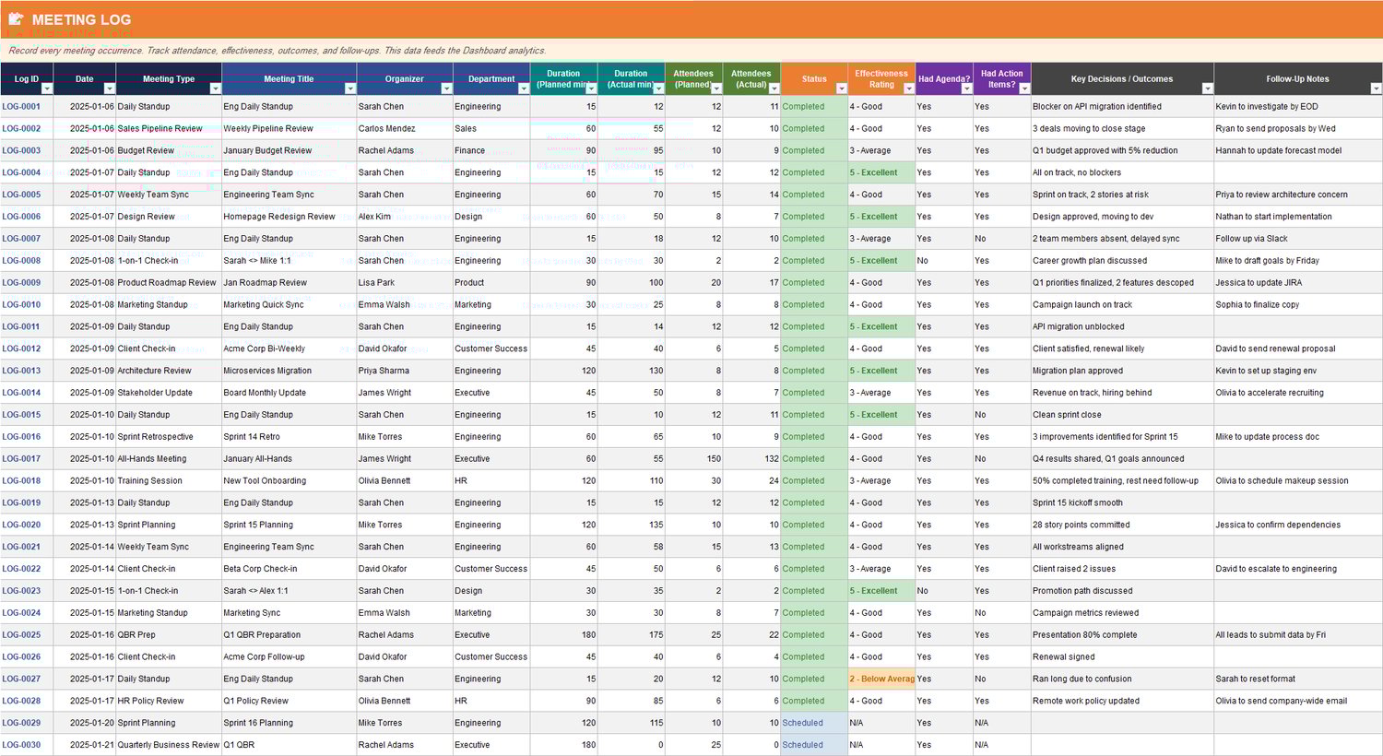
Task: Expand the Meeting Type filter dropdown
Action: pyautogui.click(x=215, y=87)
